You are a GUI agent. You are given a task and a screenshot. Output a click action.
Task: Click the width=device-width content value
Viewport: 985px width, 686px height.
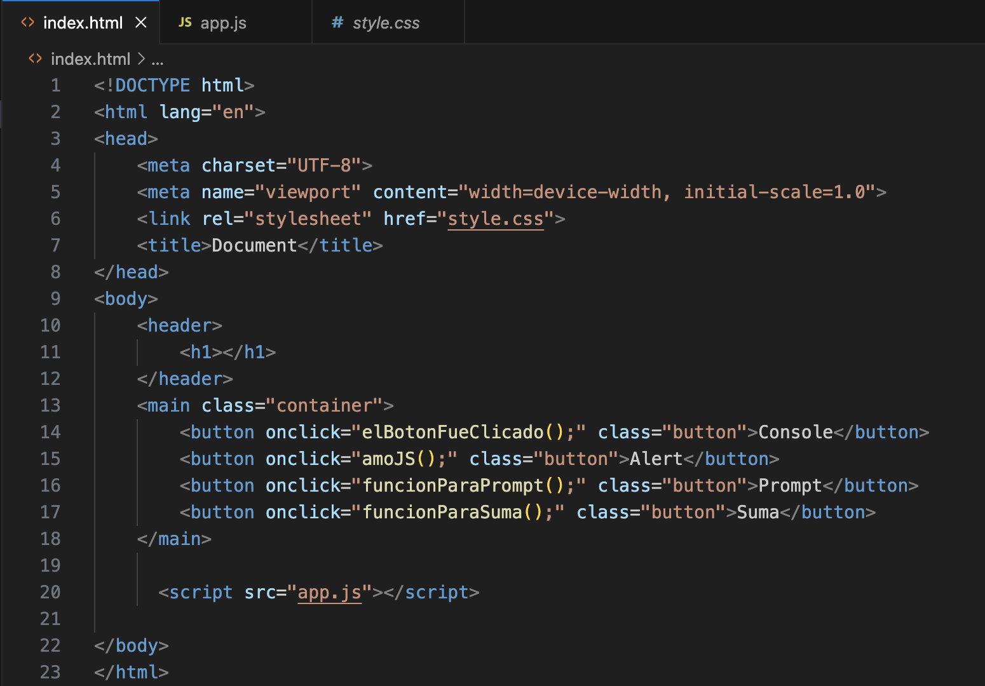[564, 192]
